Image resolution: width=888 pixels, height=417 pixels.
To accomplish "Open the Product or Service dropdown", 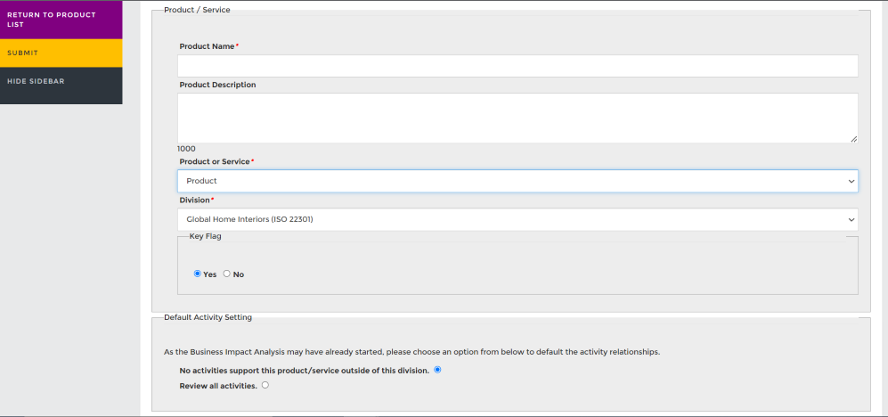I will pyautogui.click(x=517, y=181).
